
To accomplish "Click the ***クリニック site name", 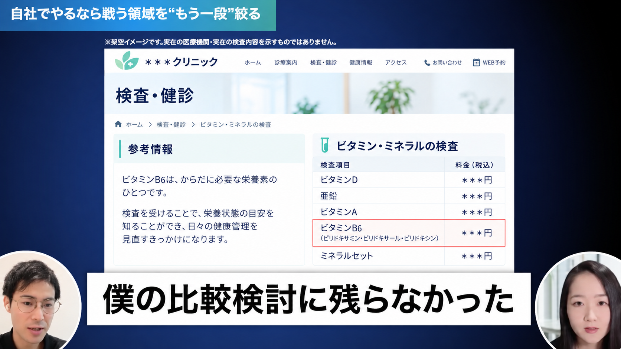I will (x=181, y=62).
